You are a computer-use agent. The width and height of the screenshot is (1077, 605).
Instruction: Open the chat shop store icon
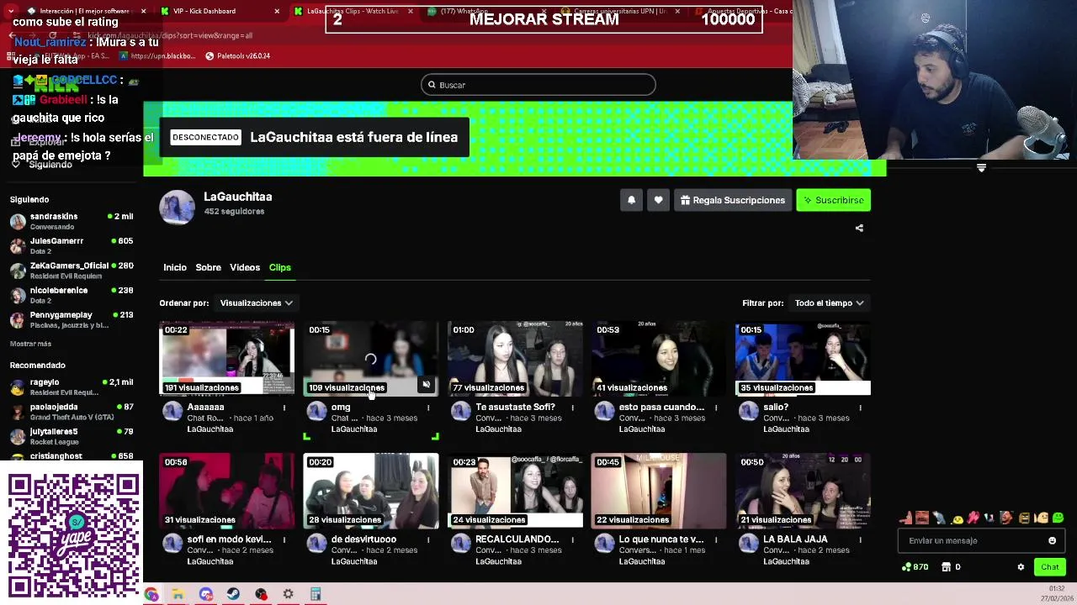(947, 567)
